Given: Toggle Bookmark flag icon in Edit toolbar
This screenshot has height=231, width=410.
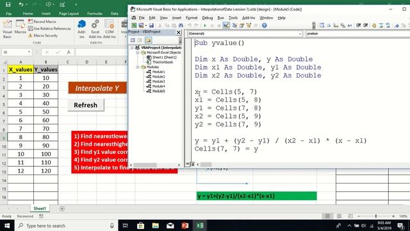Looking at the screenshot, I should [397, 26].
